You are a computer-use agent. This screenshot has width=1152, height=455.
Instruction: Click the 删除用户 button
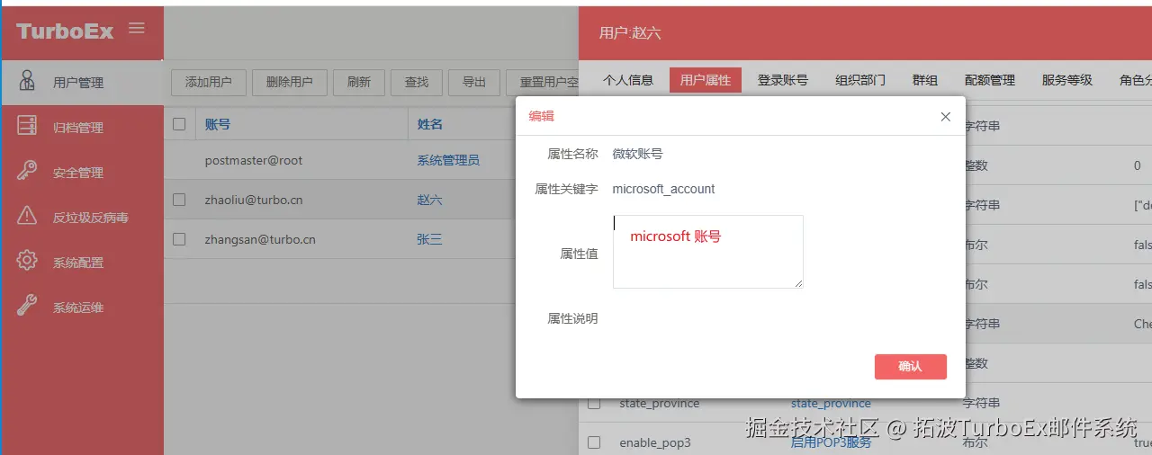pos(289,82)
